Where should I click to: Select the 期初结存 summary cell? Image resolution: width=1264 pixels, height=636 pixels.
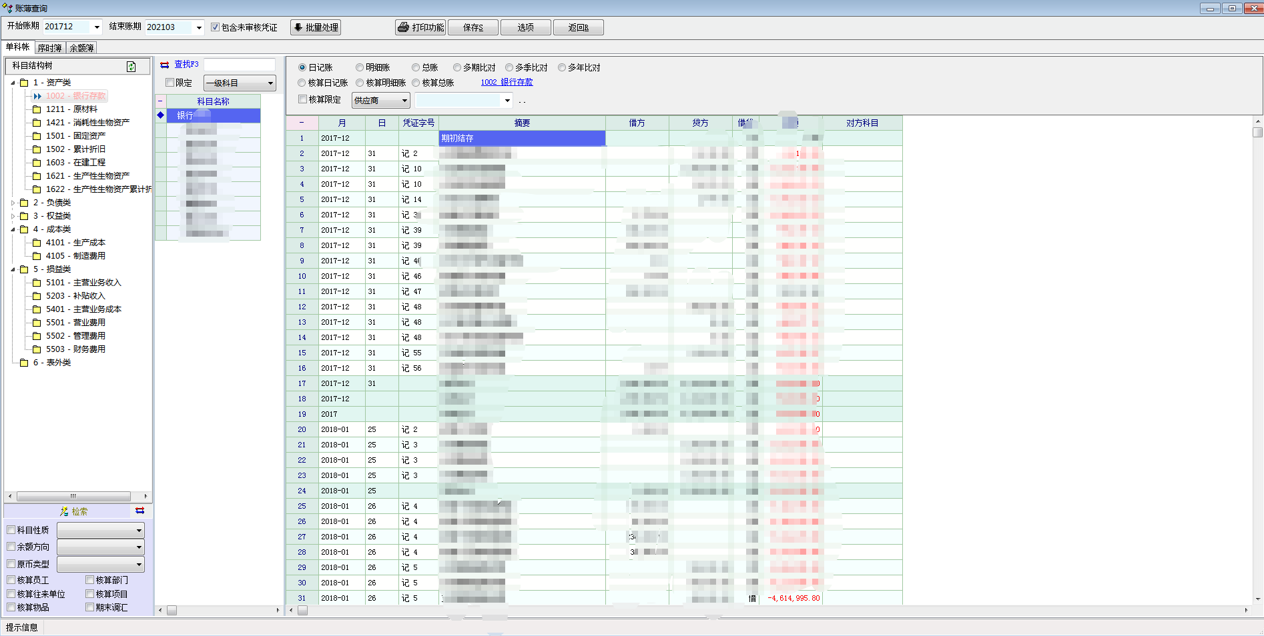[x=522, y=138]
